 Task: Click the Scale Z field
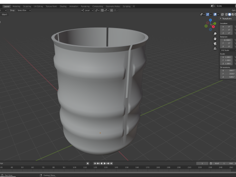pos(226,63)
